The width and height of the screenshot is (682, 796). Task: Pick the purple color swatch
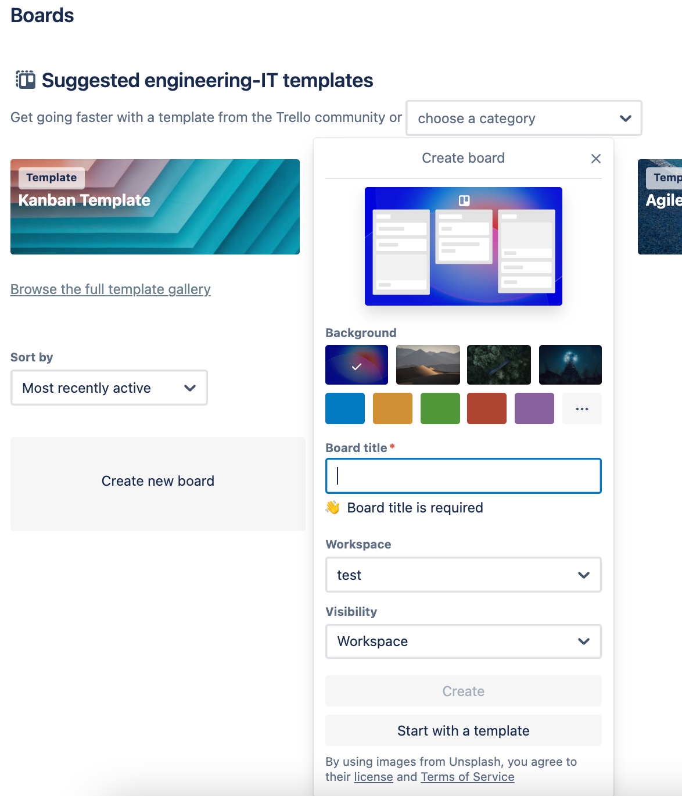tap(534, 408)
